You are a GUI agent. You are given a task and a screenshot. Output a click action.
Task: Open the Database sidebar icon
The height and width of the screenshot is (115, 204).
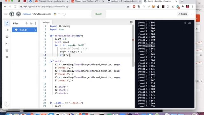(7, 50)
